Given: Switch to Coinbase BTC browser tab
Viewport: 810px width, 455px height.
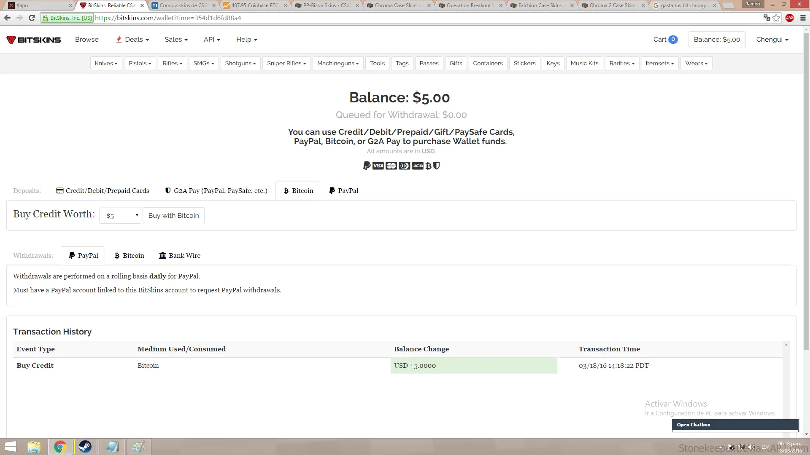Looking at the screenshot, I should point(255,5).
